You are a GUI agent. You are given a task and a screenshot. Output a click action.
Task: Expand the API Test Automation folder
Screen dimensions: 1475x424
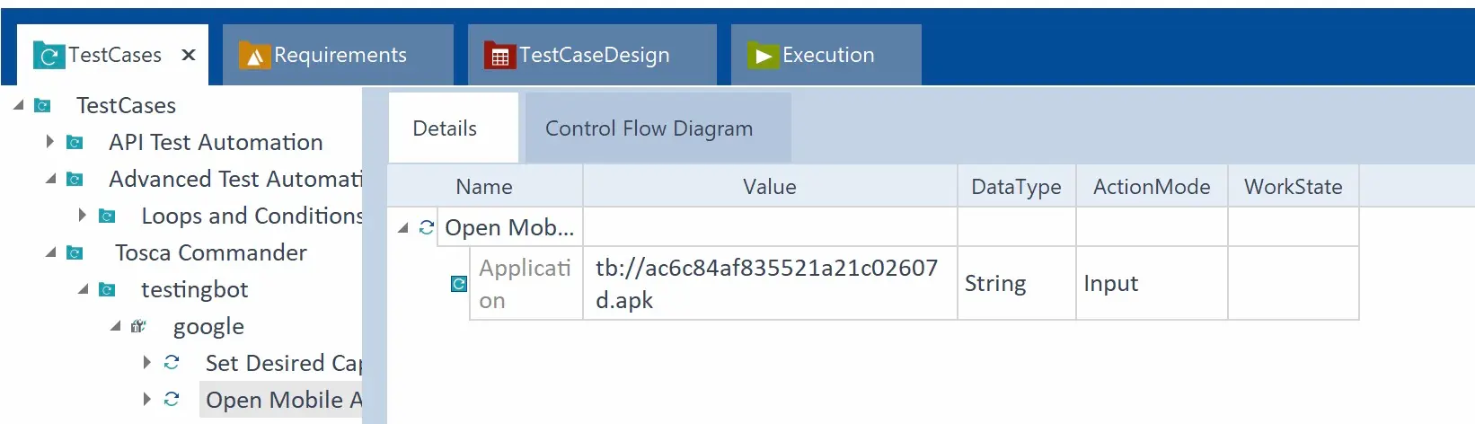[50, 142]
